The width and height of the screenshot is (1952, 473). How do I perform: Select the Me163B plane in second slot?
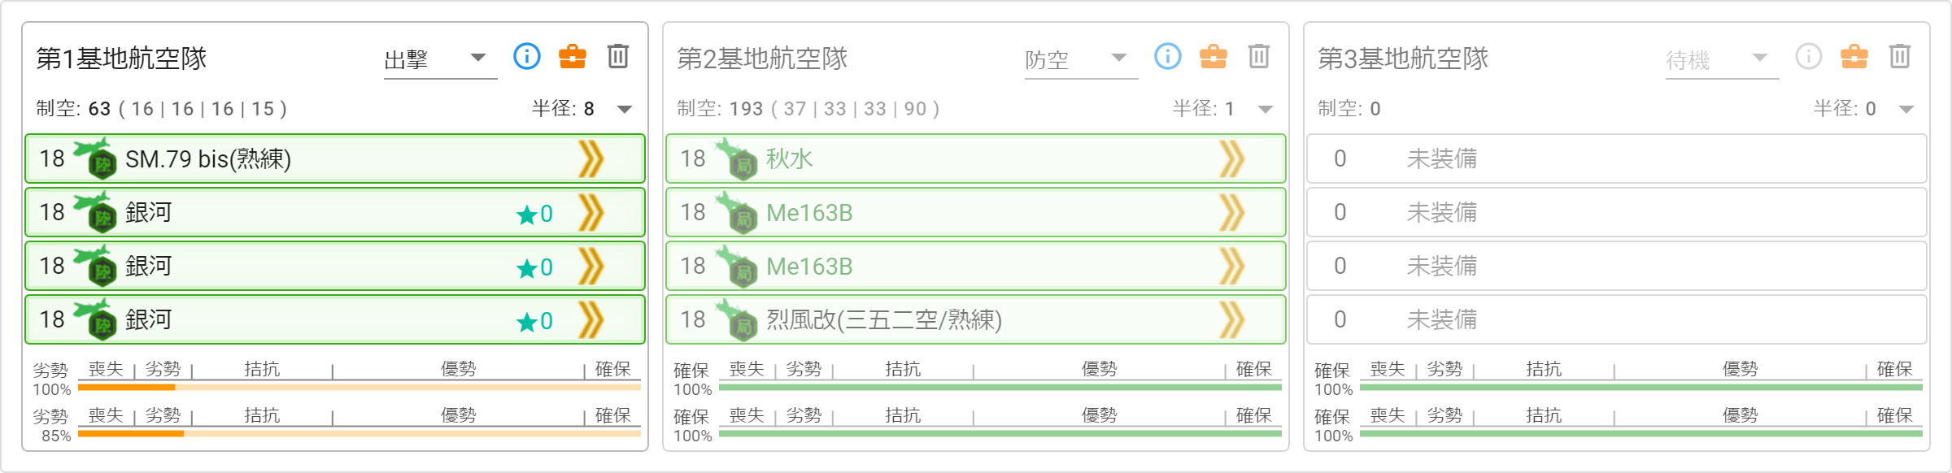click(x=975, y=212)
